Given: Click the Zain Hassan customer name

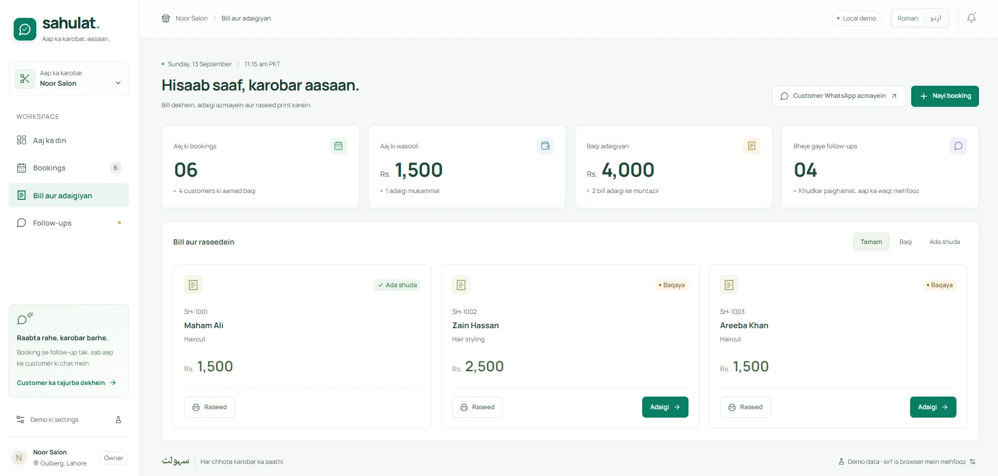Looking at the screenshot, I should (x=475, y=326).
